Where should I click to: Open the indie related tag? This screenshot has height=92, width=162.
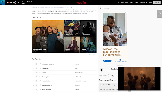pyautogui.click(x=68, y=7)
